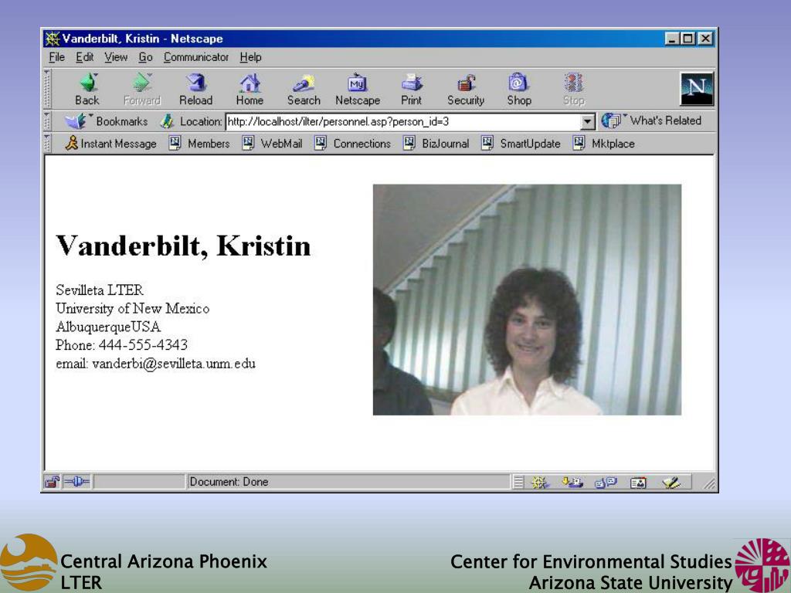Open the Go menu
Viewport: 791px width, 593px height.
pyautogui.click(x=145, y=57)
